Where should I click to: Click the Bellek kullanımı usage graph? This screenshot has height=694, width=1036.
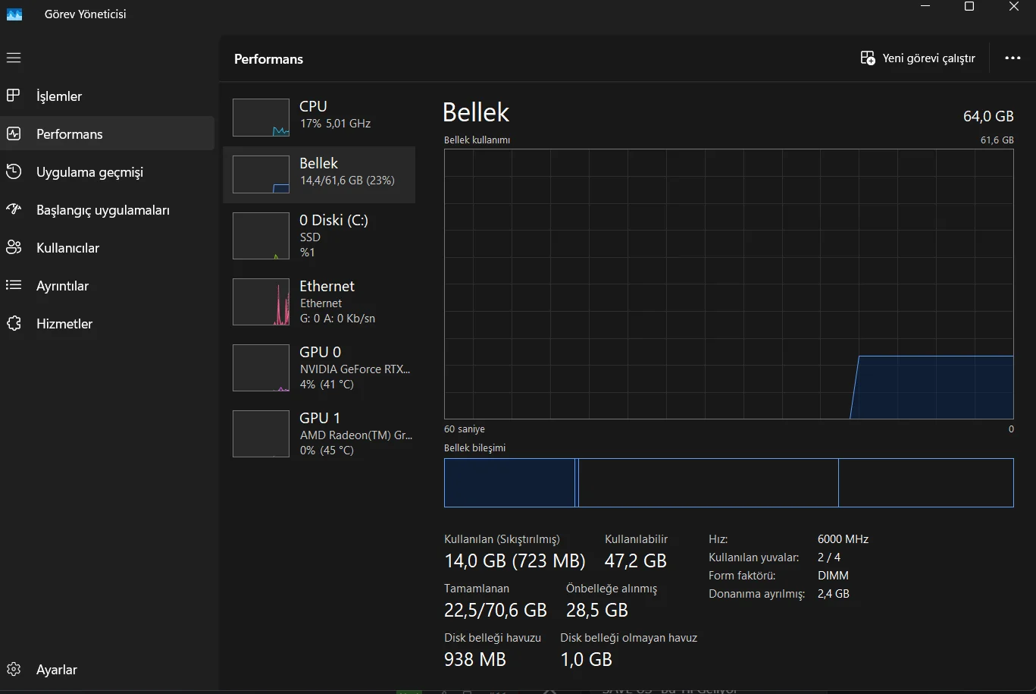pyautogui.click(x=728, y=284)
